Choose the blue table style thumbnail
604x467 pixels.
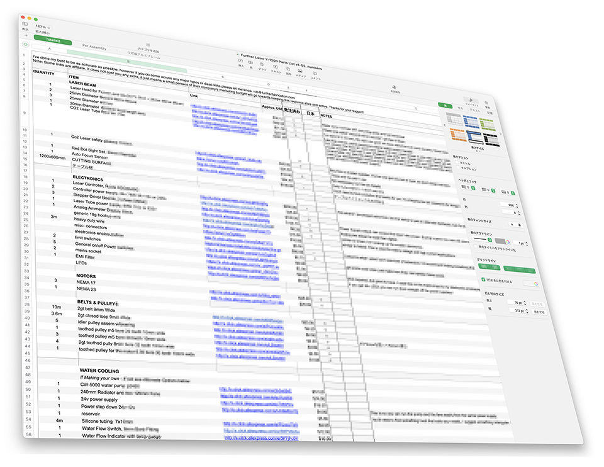coord(471,121)
